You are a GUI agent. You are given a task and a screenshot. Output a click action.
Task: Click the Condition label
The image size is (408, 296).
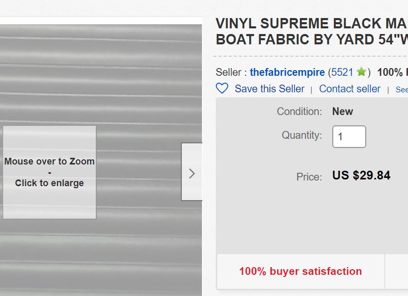[299, 111]
